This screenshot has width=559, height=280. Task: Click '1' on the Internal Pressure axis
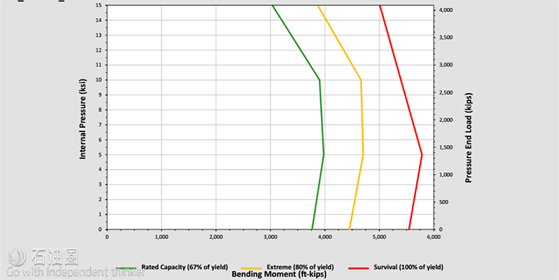[100, 214]
